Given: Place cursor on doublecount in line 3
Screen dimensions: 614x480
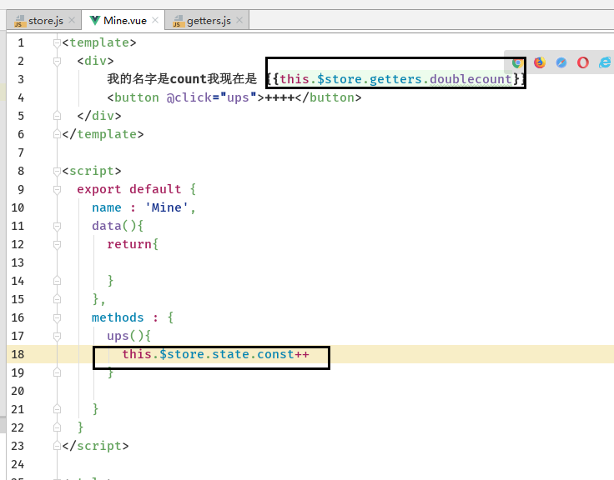Looking at the screenshot, I should (x=471, y=79).
